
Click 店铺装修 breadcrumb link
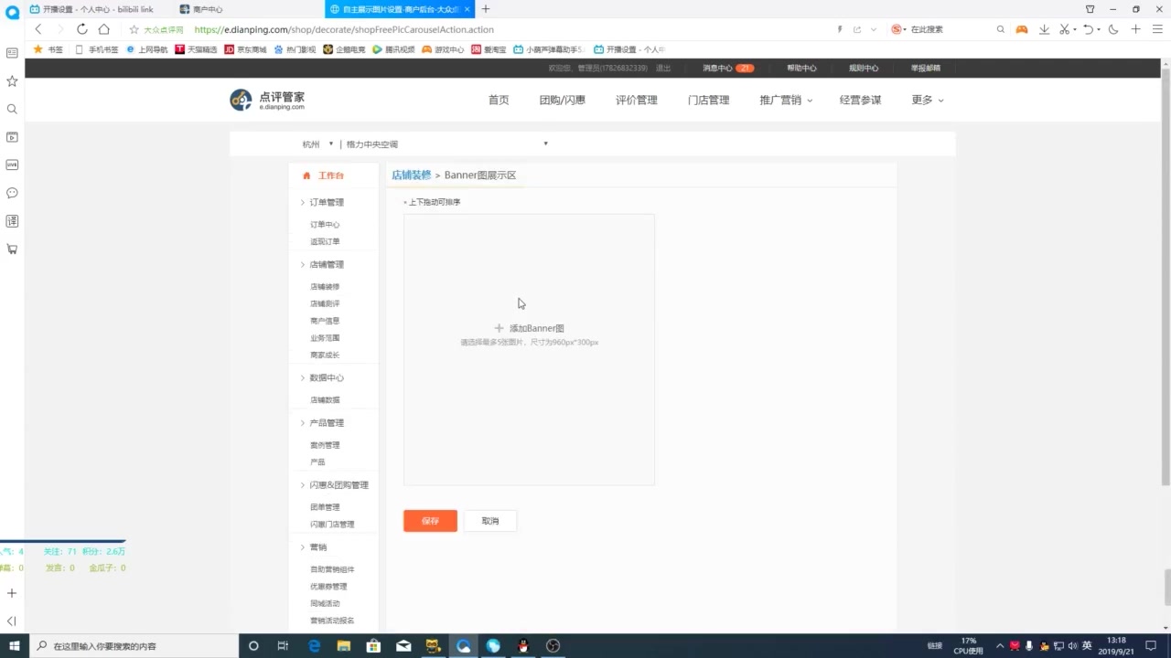coord(412,175)
